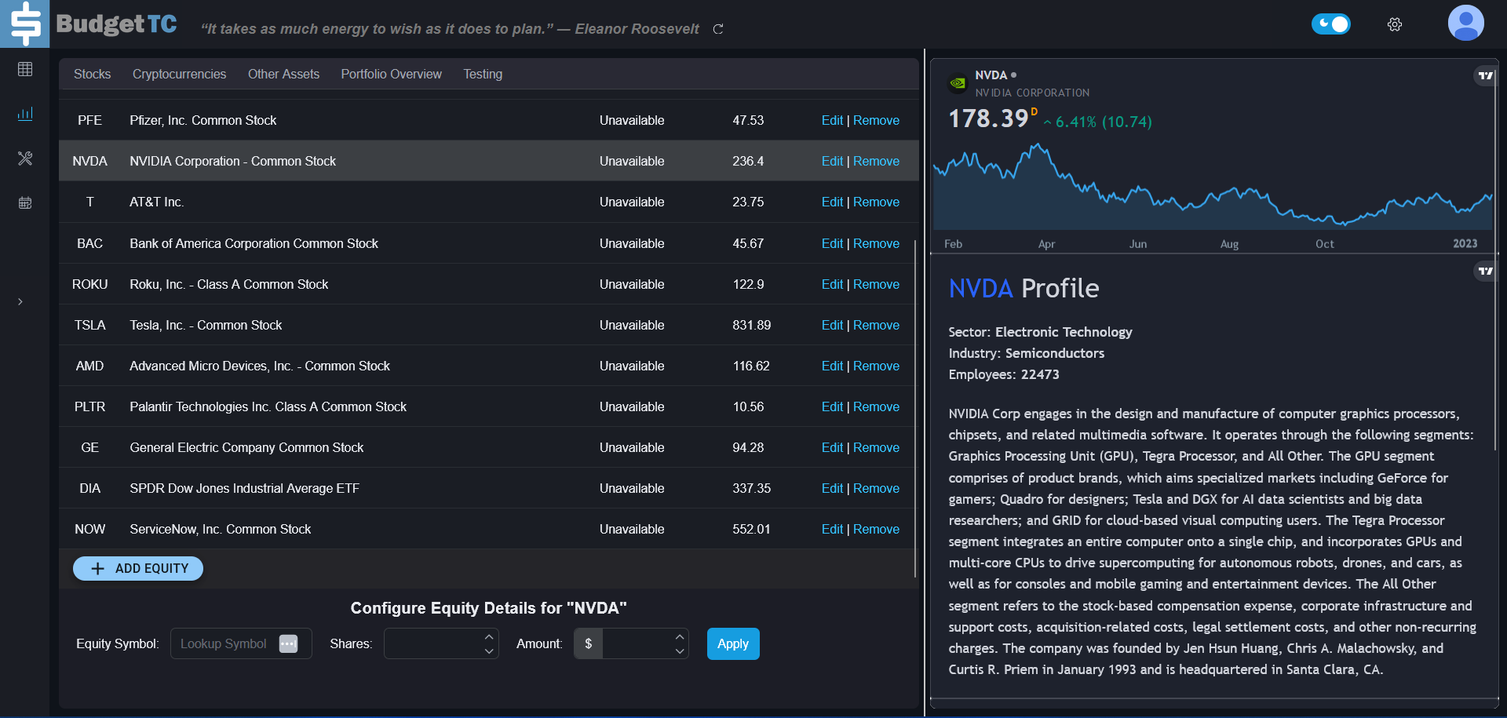Refresh the quote with the reload icon
The width and height of the screenshot is (1507, 718).
pyautogui.click(x=717, y=29)
